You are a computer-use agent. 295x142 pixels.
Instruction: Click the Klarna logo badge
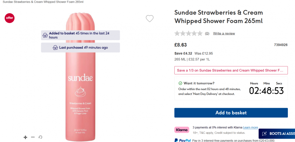click(x=182, y=130)
